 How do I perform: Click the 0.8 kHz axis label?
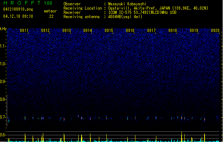click(x=3, y=99)
